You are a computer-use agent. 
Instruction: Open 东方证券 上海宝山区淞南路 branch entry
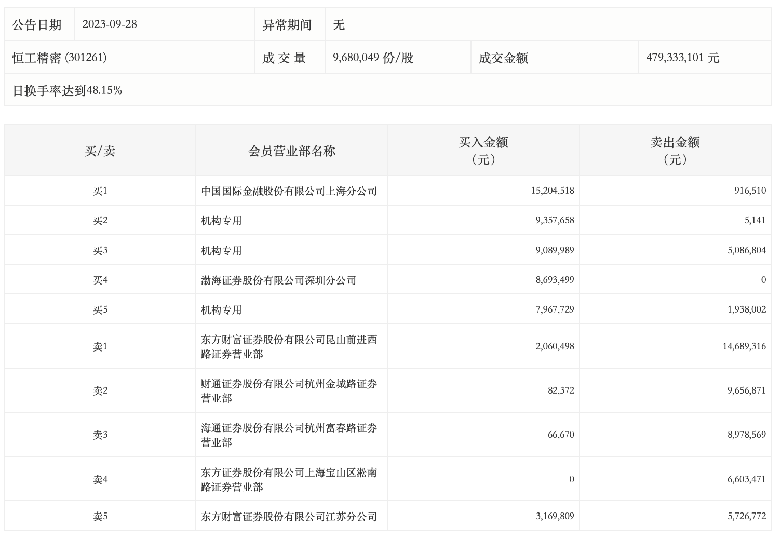[289, 479]
